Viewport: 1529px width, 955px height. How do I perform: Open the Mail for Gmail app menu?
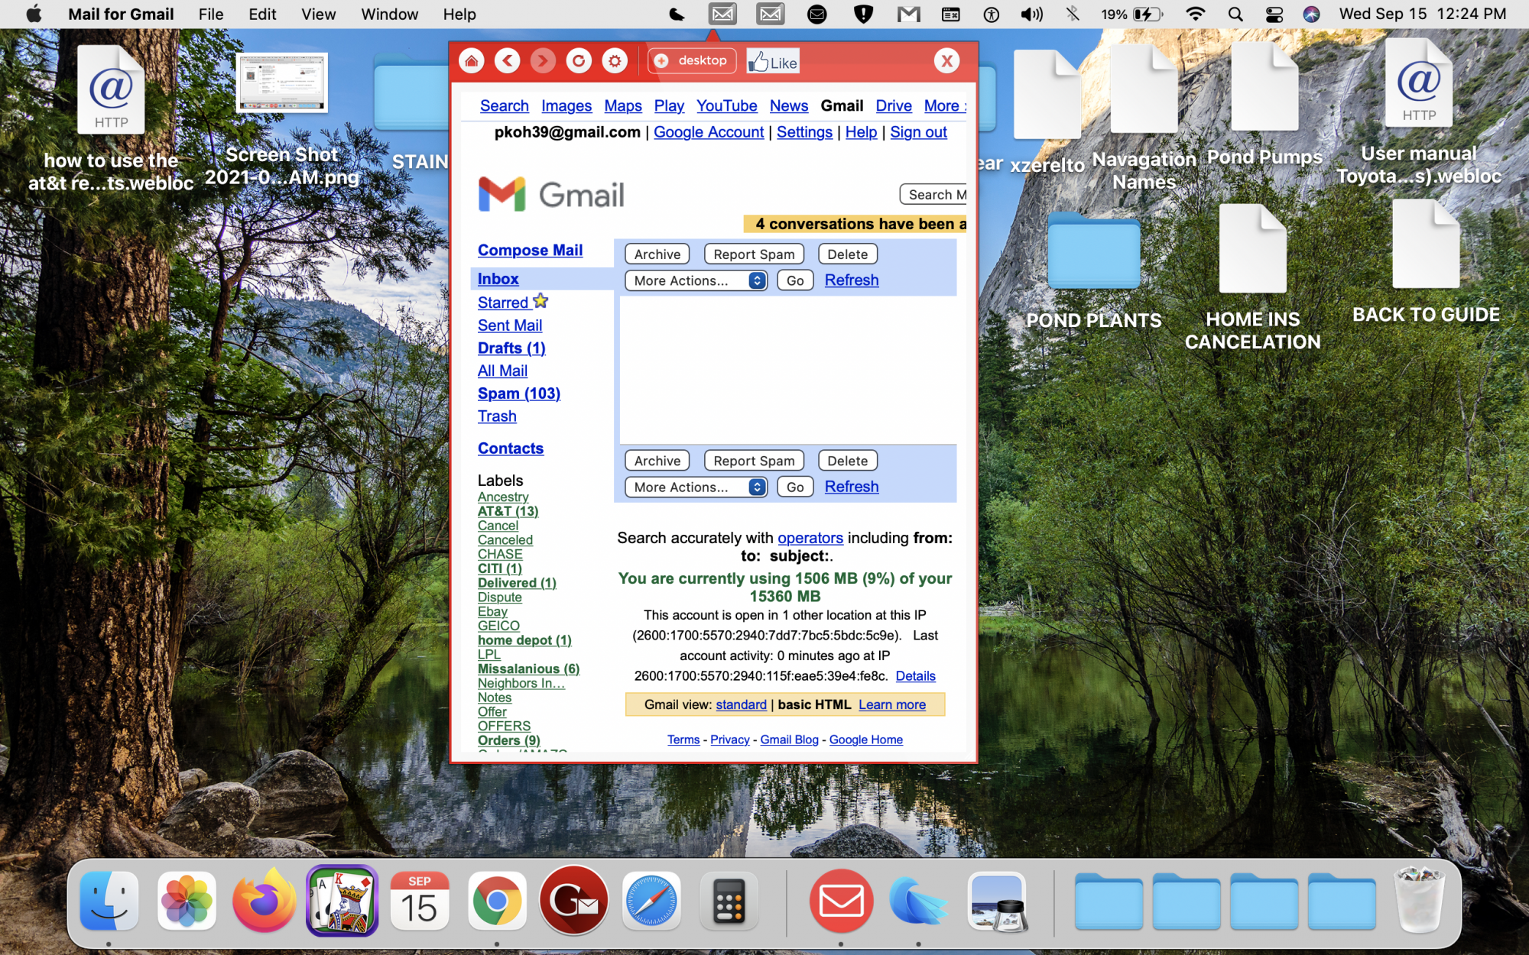click(x=121, y=14)
